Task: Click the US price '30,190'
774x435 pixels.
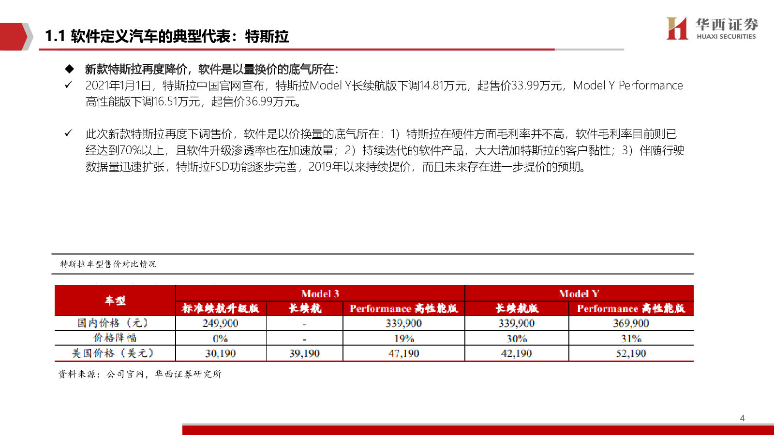Action: 221,353
